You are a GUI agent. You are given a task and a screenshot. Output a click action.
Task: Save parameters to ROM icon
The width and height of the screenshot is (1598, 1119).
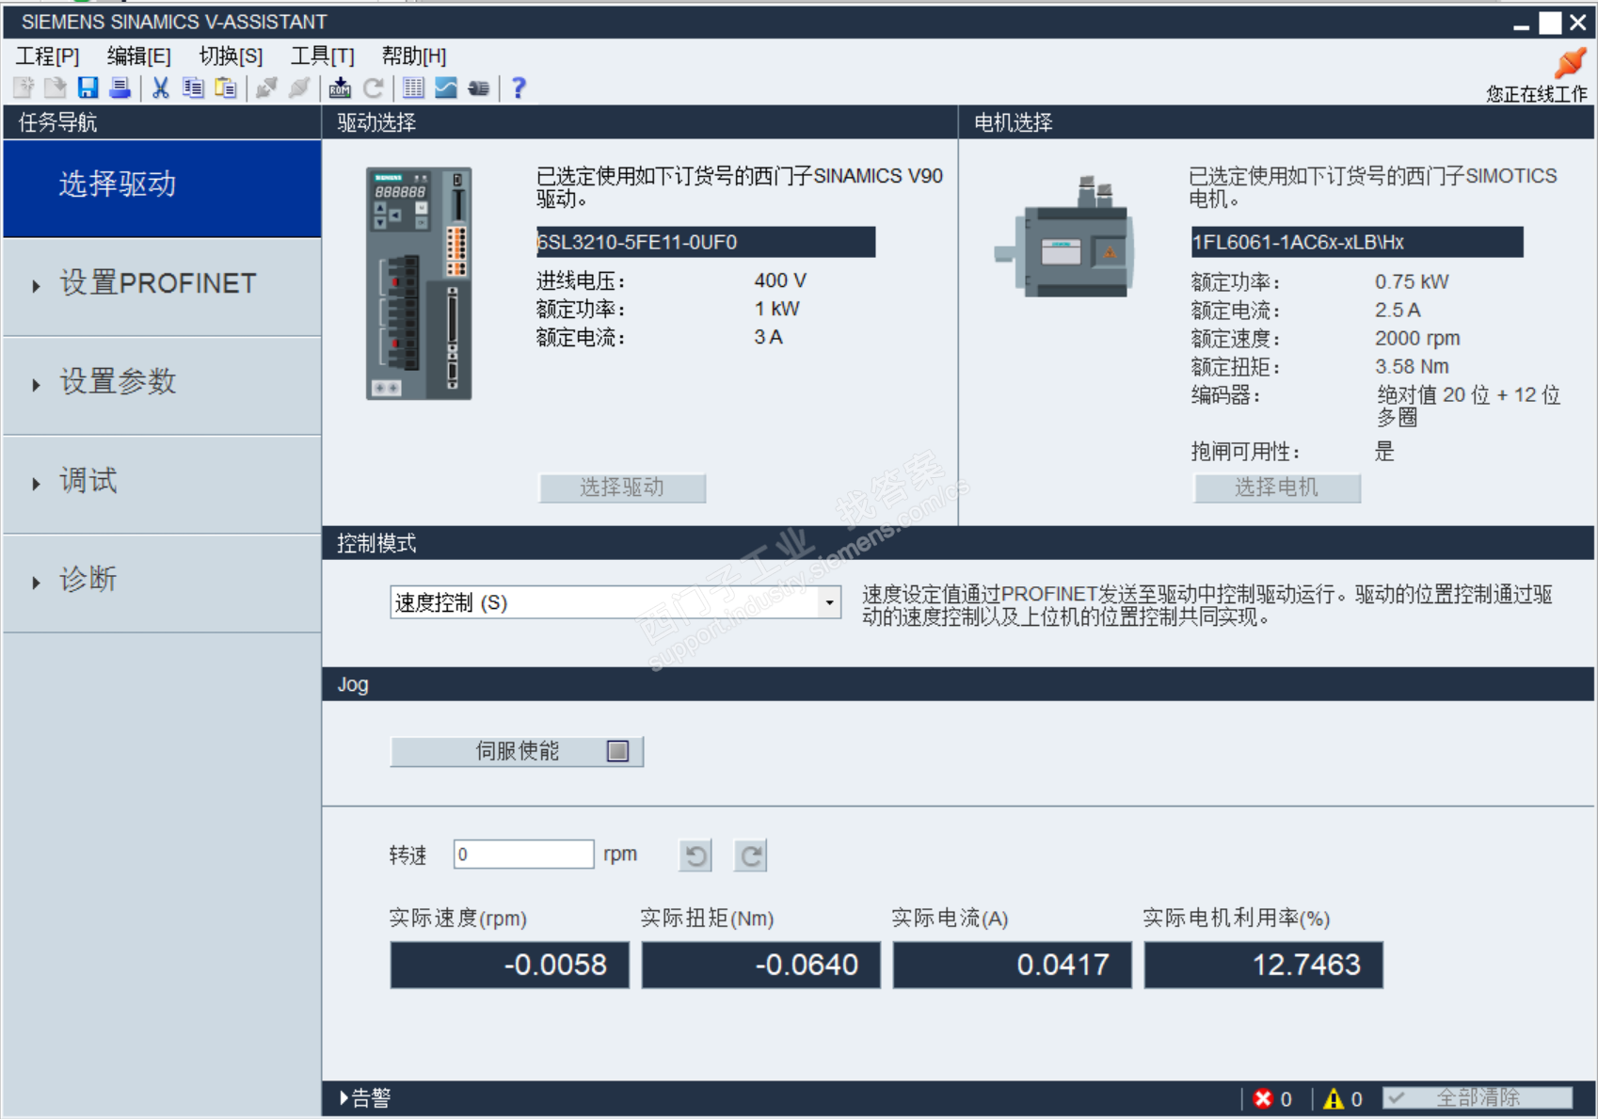pyautogui.click(x=340, y=88)
